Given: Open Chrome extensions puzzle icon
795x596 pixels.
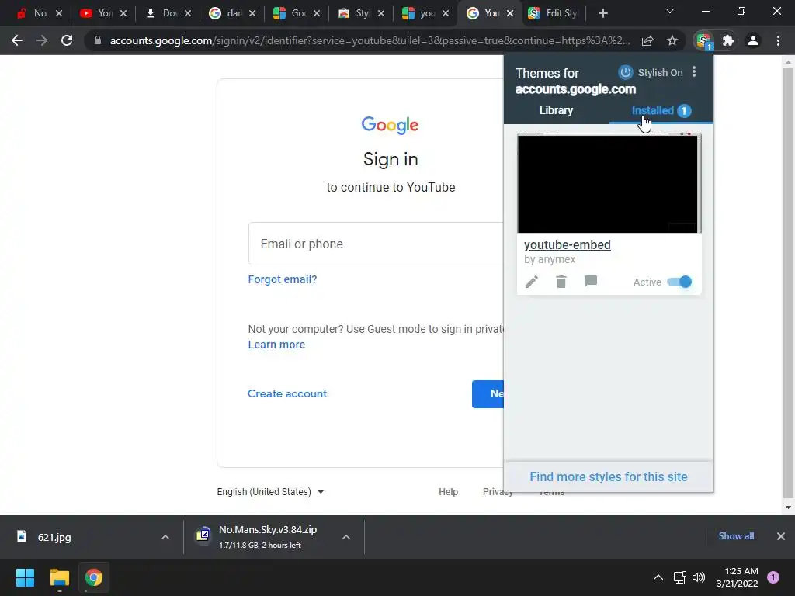Looking at the screenshot, I should click(x=728, y=40).
